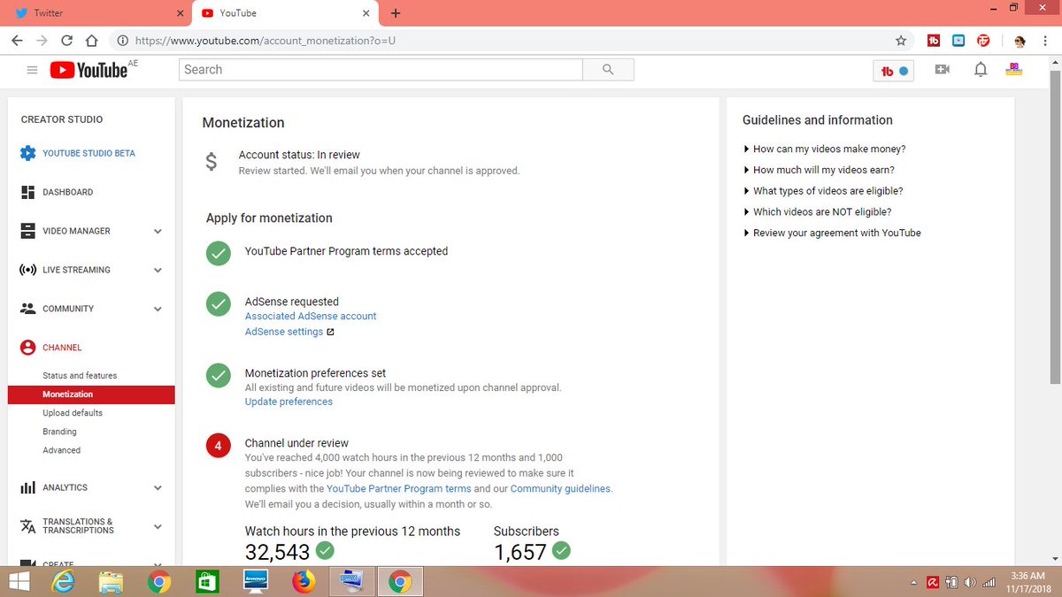The width and height of the screenshot is (1062, 597).
Task: Bookmark this page with the star icon
Action: click(x=901, y=41)
